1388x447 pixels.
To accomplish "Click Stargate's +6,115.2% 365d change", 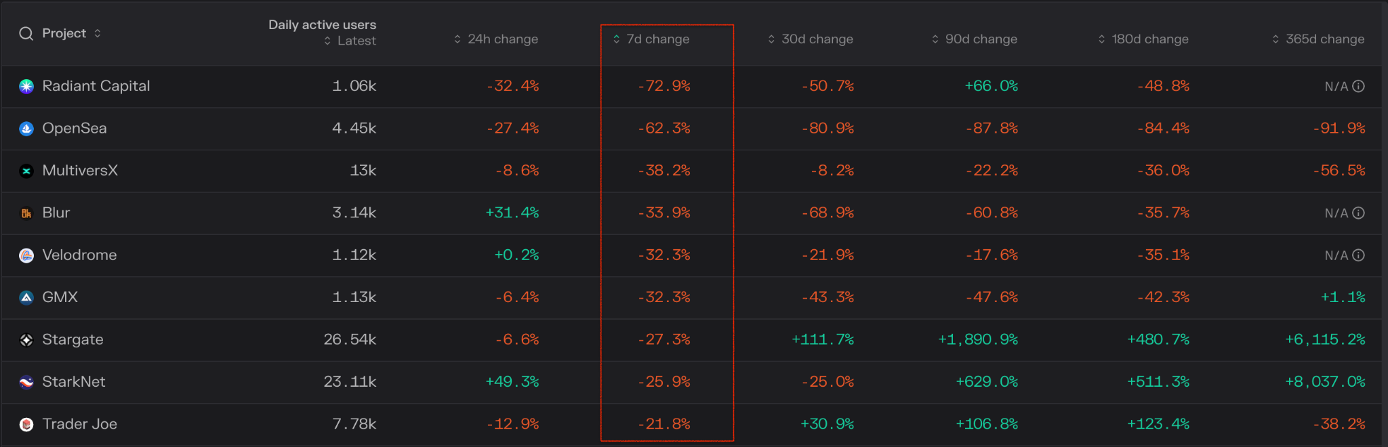I will pyautogui.click(x=1326, y=339).
